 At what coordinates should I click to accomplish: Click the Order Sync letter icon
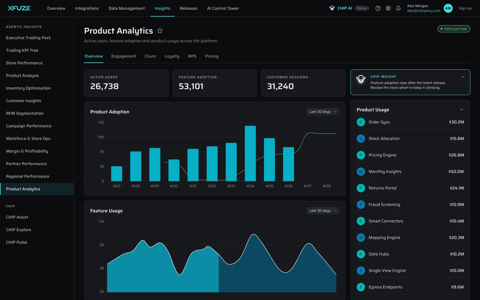(x=361, y=122)
